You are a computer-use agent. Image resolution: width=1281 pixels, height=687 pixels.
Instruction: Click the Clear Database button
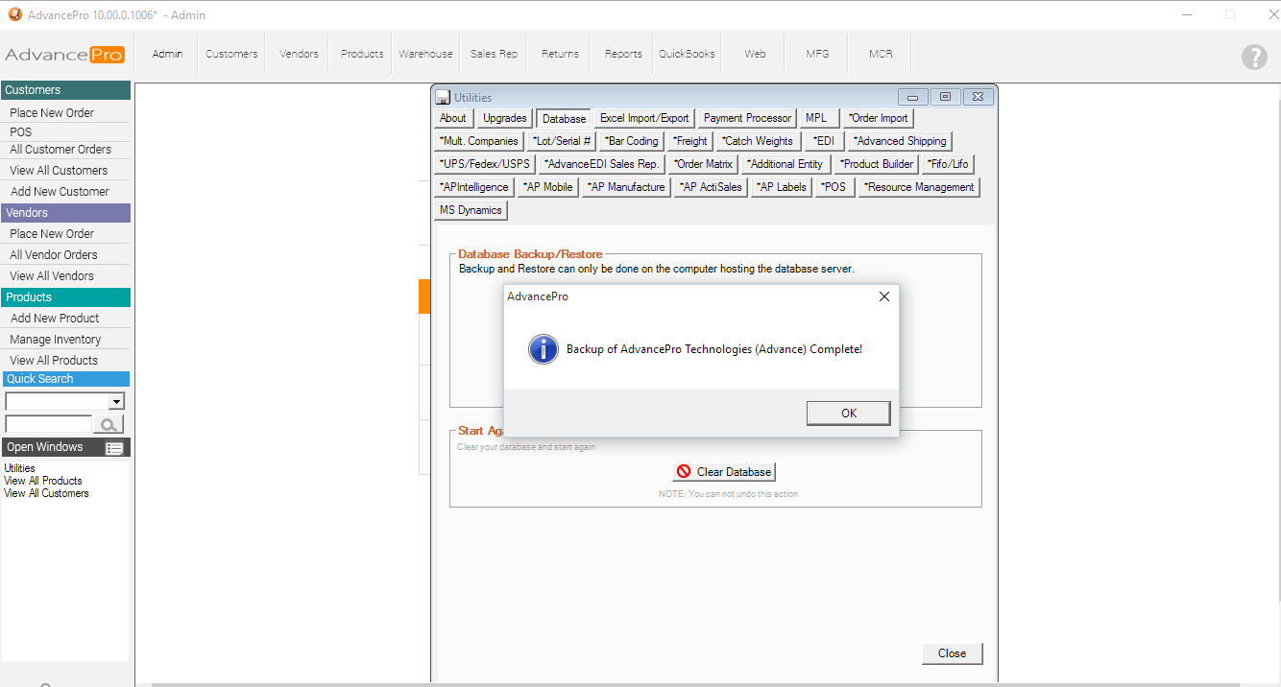tap(724, 472)
